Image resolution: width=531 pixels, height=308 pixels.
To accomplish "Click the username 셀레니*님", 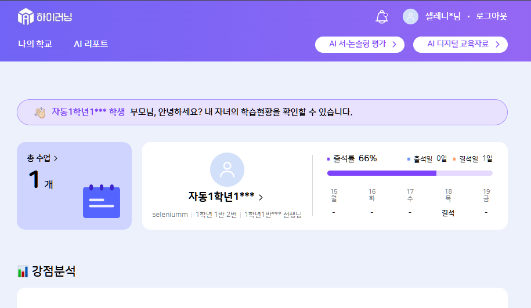I will pos(443,17).
